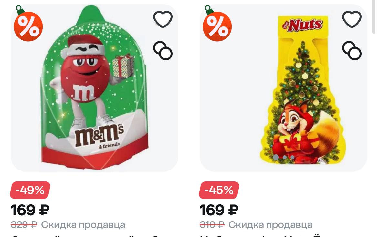Viewport: 378px width, 237px height.
Task: Click the sale ornament badge on M&M's card
Action: pyautogui.click(x=28, y=24)
